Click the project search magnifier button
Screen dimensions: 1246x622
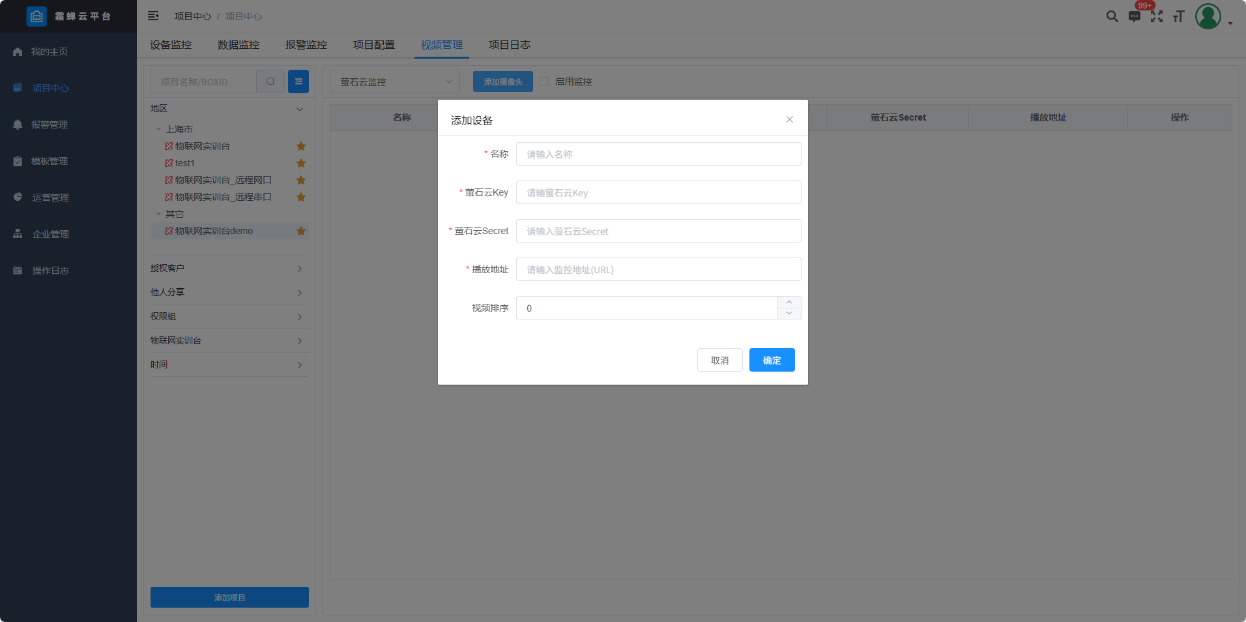(270, 81)
